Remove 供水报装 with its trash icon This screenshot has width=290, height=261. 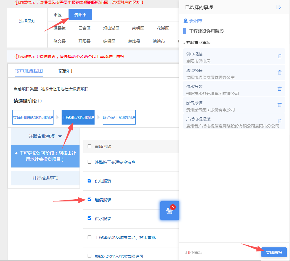[x=280, y=89]
